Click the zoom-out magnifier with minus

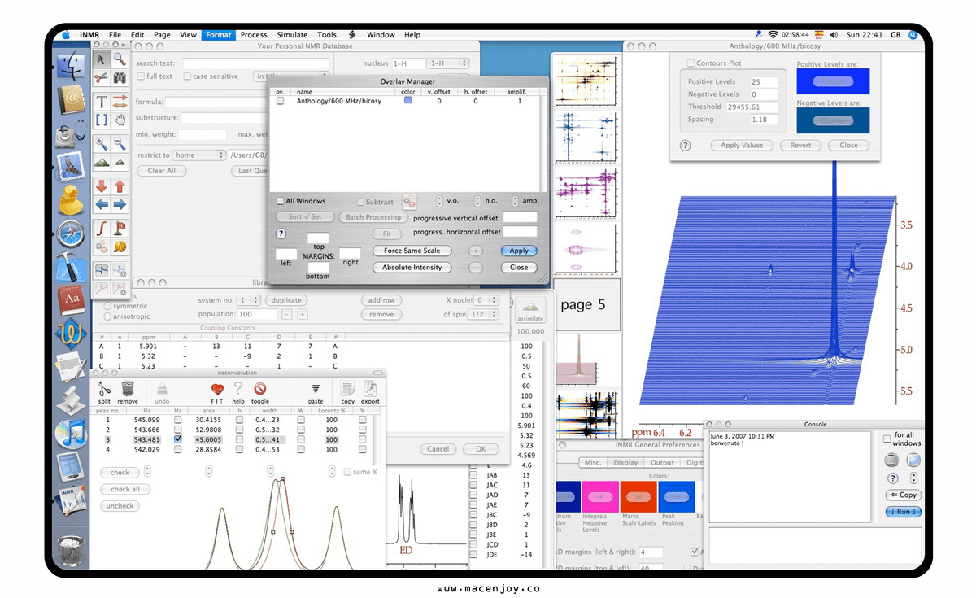coord(120,144)
